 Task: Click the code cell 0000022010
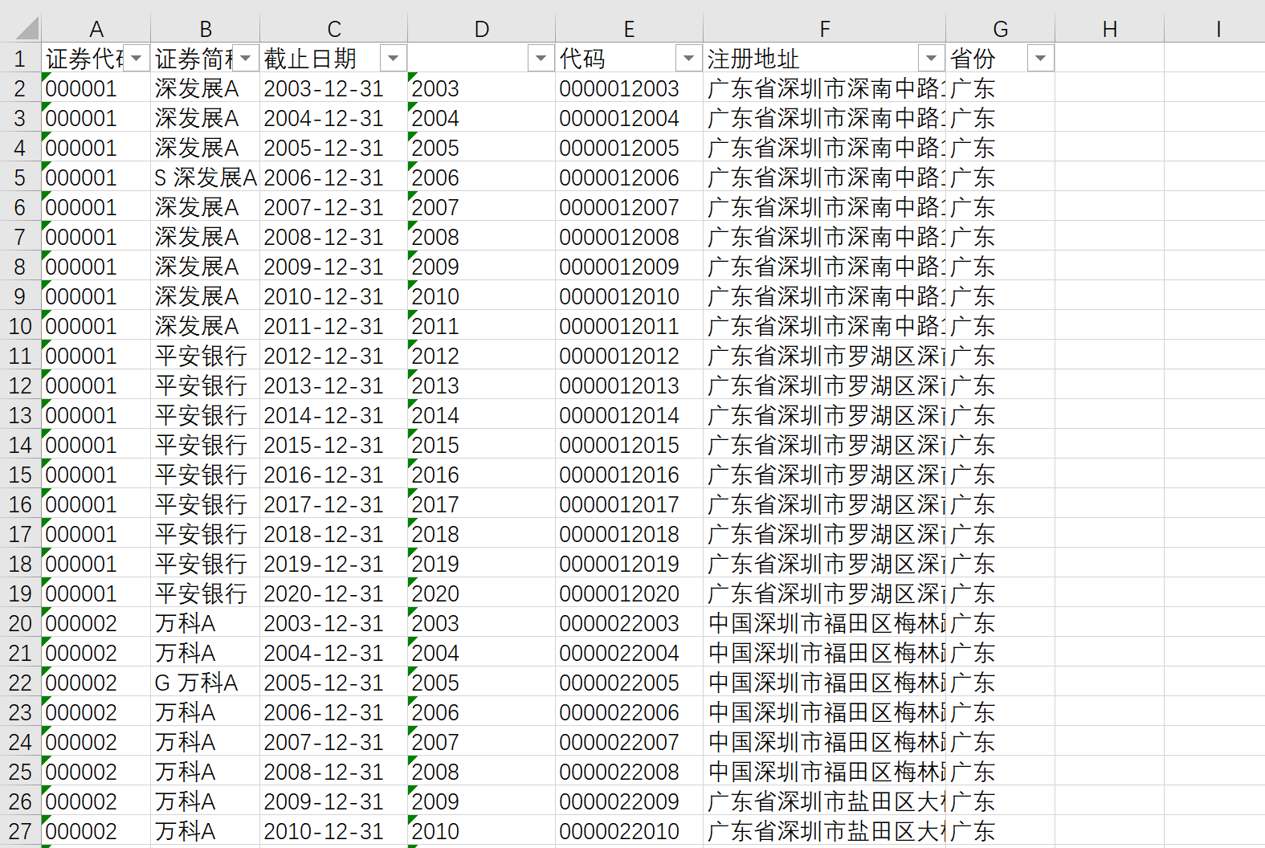(x=630, y=831)
